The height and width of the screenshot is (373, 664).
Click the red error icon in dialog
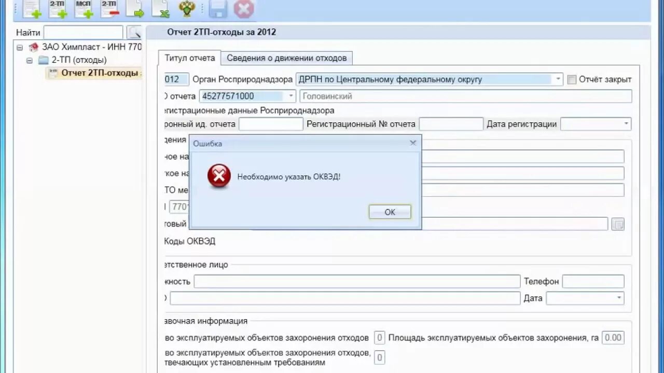click(x=219, y=176)
